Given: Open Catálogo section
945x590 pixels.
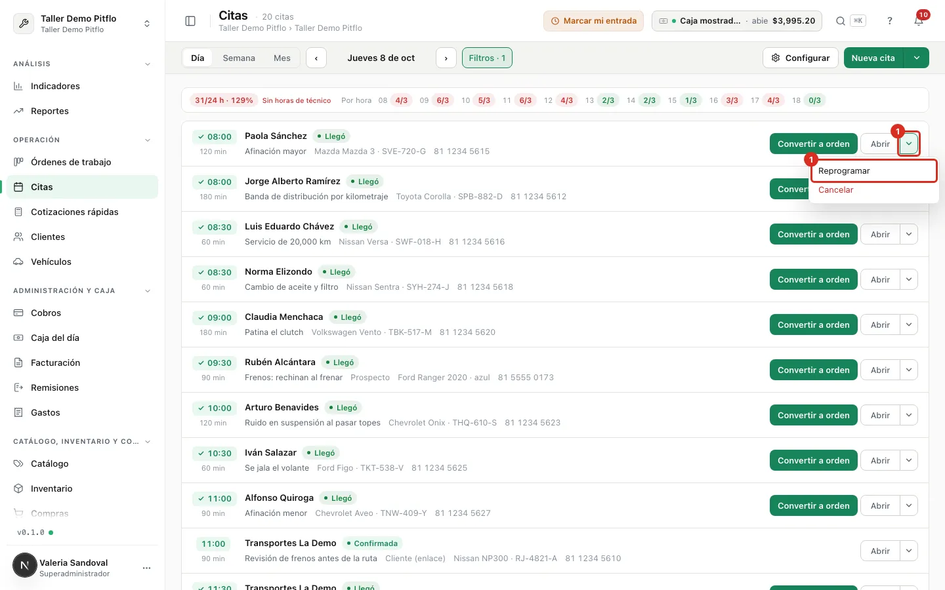Looking at the screenshot, I should pyautogui.click(x=82, y=463).
